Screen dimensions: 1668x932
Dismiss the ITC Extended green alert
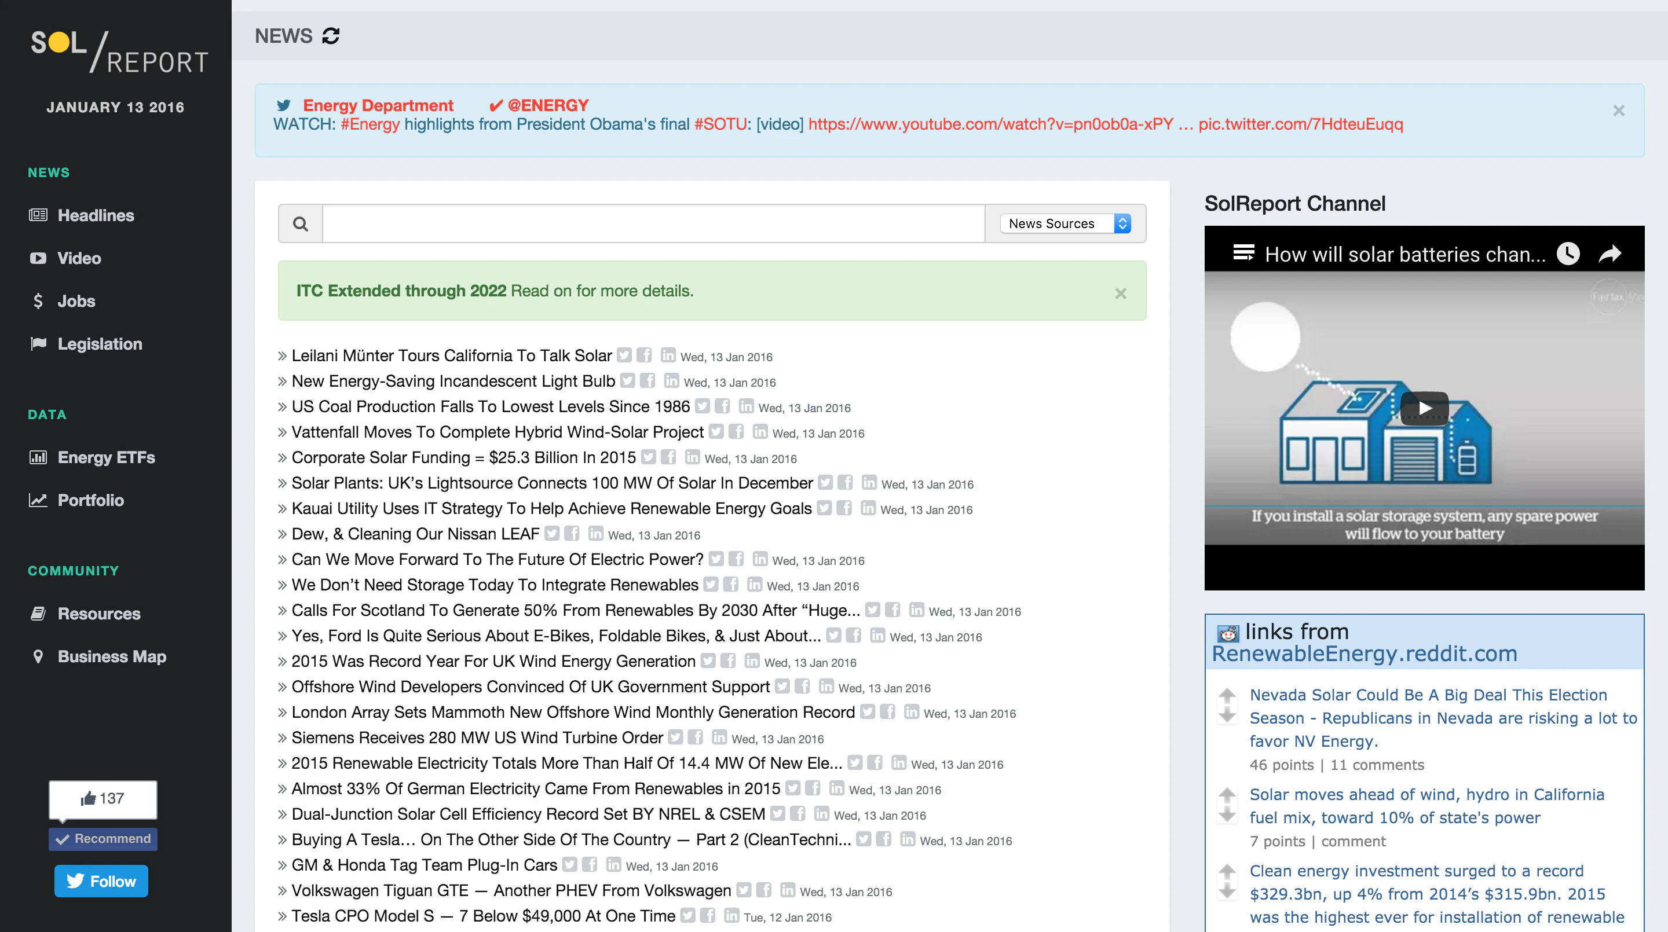pyautogui.click(x=1121, y=294)
